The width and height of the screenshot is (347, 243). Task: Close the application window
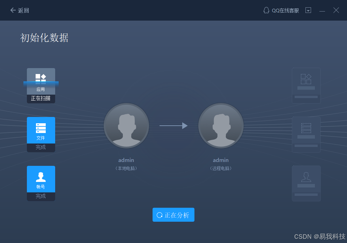336,10
